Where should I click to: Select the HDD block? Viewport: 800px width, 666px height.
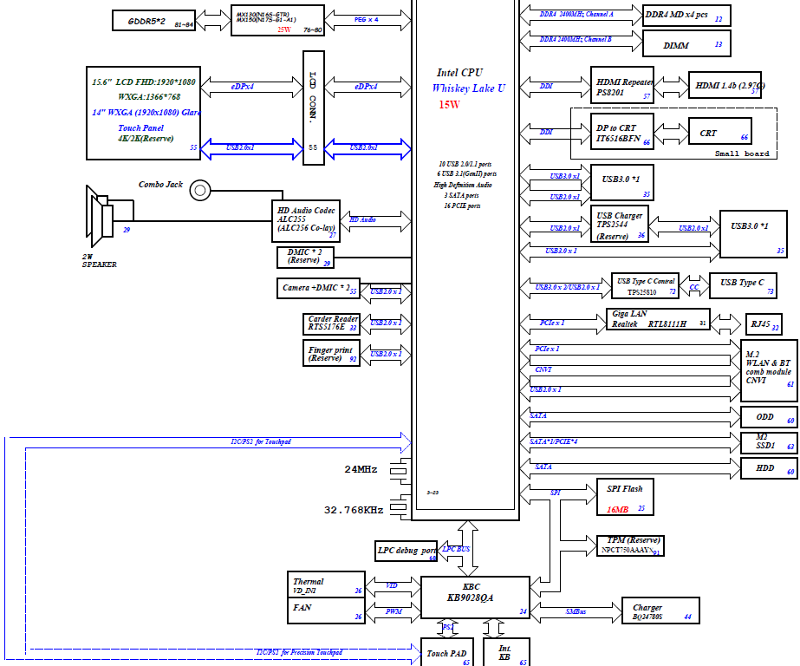[769, 468]
